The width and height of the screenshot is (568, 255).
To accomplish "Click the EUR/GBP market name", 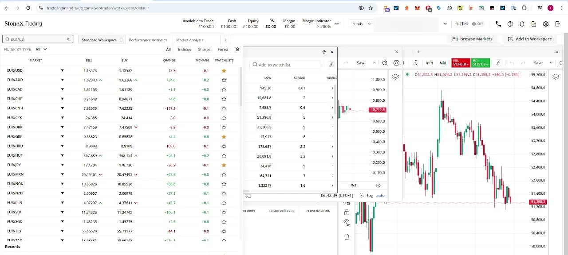I will coord(15,137).
